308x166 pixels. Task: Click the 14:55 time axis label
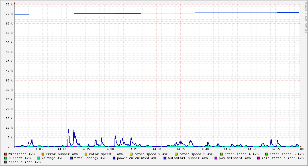pyautogui.click(x=276, y=149)
